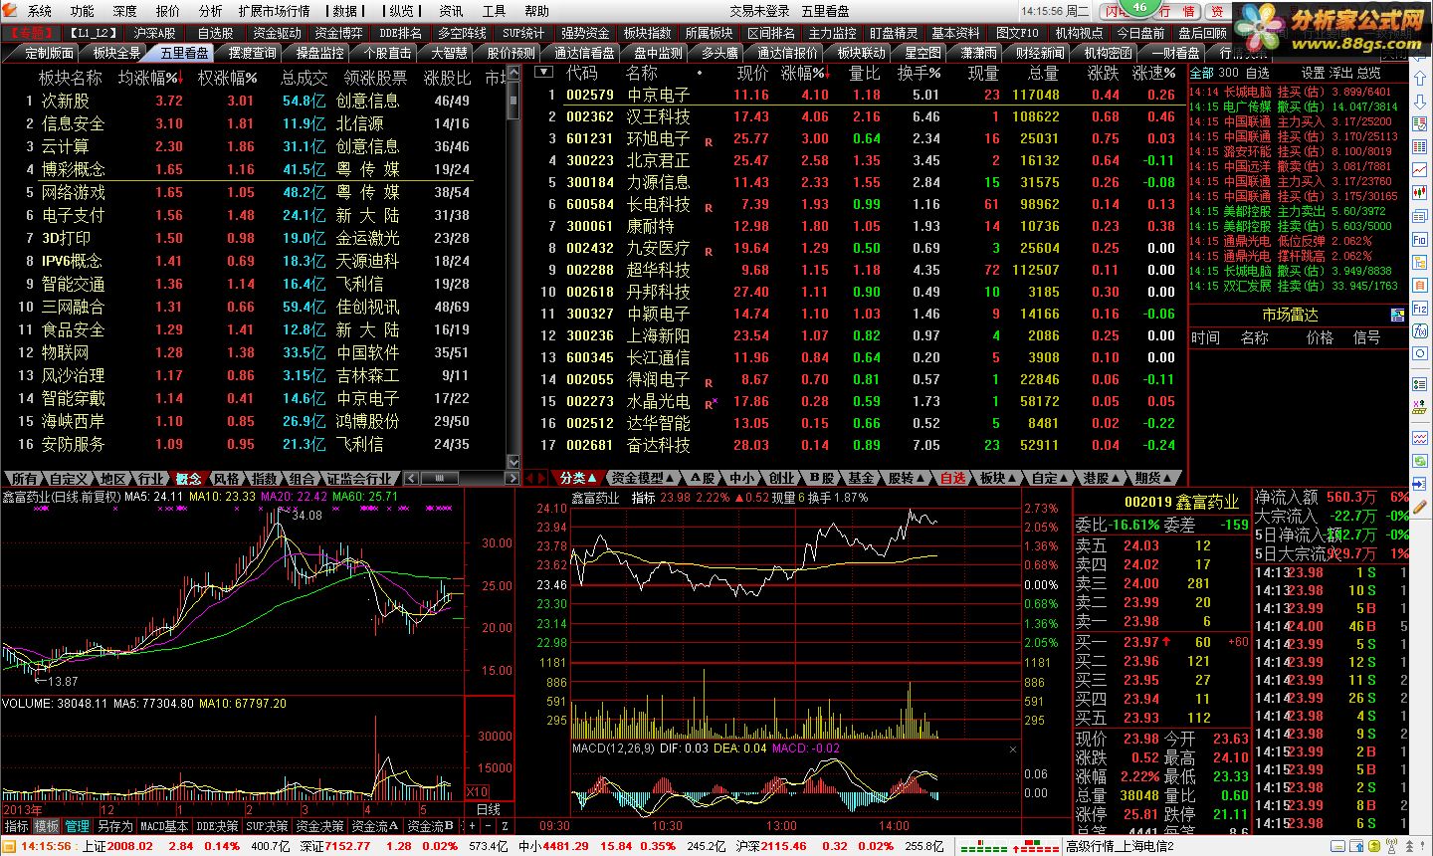
Task: Click 总览 in the alert panel header
Action: (1368, 73)
